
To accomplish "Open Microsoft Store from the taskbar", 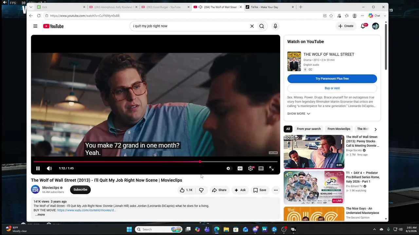I will point(236,229).
